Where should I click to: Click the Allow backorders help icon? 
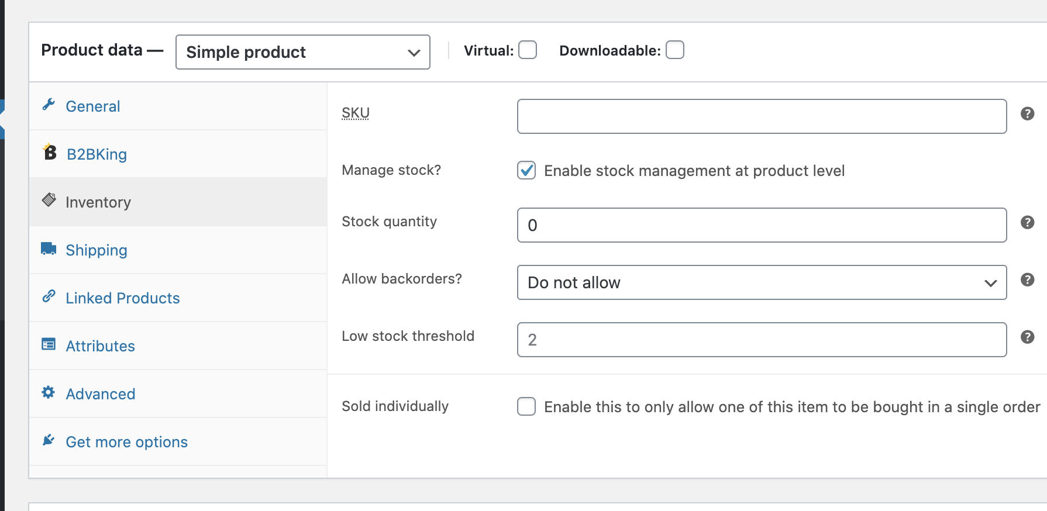pos(1028,279)
